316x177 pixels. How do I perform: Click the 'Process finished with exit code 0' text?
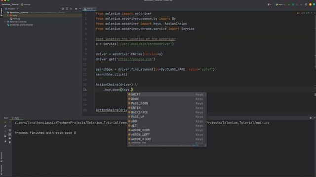45,133
